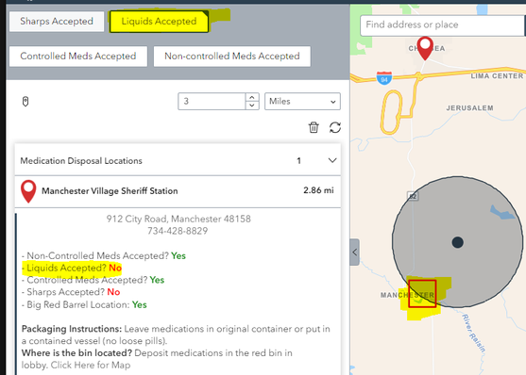The width and height of the screenshot is (526, 375).
Task: Toggle the Controlled Meds Accepted filter
Action: (x=78, y=56)
